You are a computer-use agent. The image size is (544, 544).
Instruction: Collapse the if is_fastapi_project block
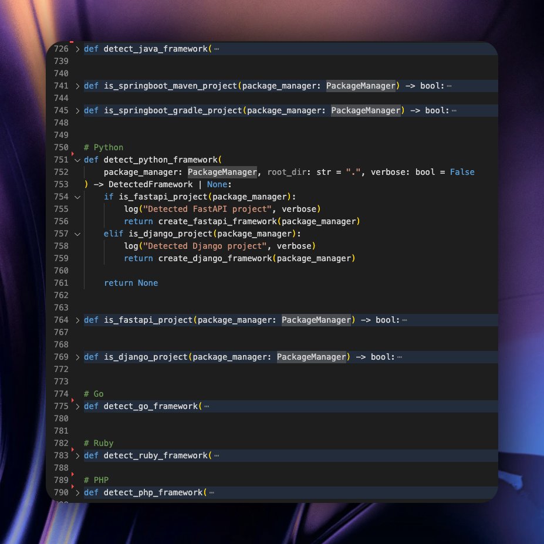tap(77, 197)
